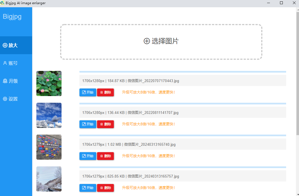Click the progress bar above the 825.85 KB file
This screenshot has height=196, width=299.
183,167
